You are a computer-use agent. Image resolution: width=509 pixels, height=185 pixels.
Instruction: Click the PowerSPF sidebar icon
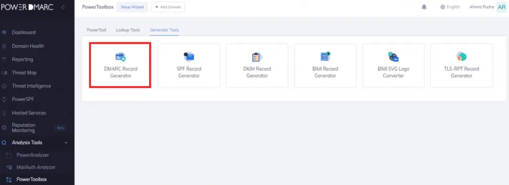[x=4, y=100]
